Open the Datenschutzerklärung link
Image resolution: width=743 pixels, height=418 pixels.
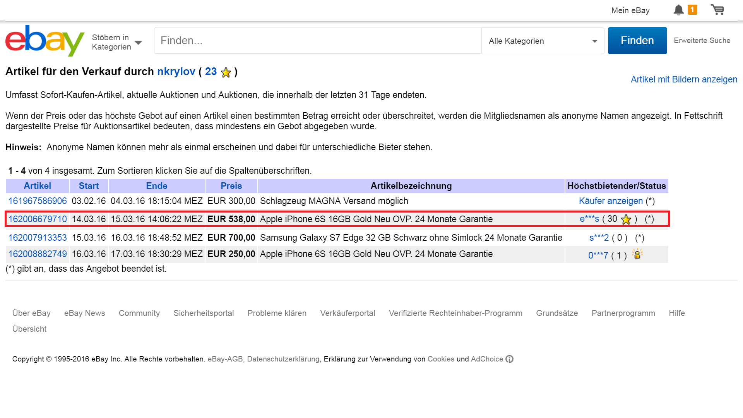283,359
